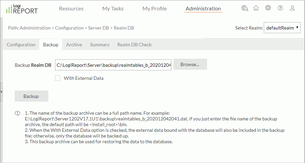
Task: Enable the With External Data checkbox
Action: pyautogui.click(x=58, y=78)
